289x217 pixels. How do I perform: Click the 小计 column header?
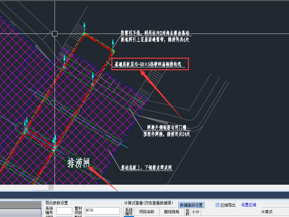(195, 212)
